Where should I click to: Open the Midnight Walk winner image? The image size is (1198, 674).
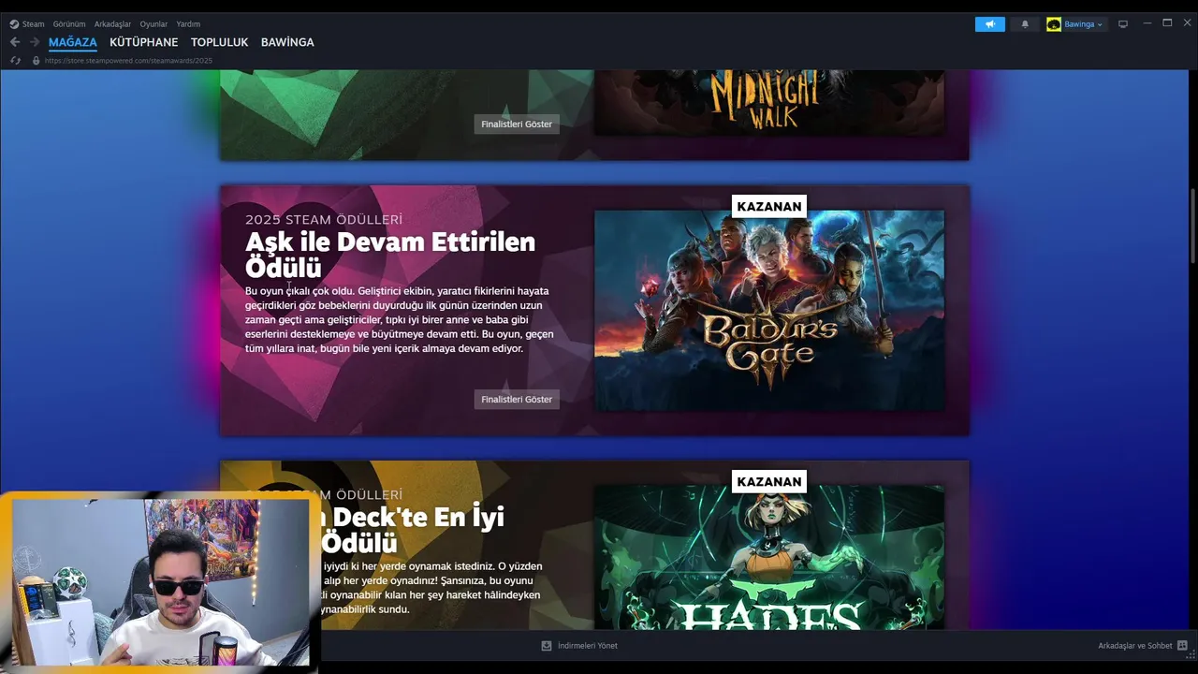(769, 102)
